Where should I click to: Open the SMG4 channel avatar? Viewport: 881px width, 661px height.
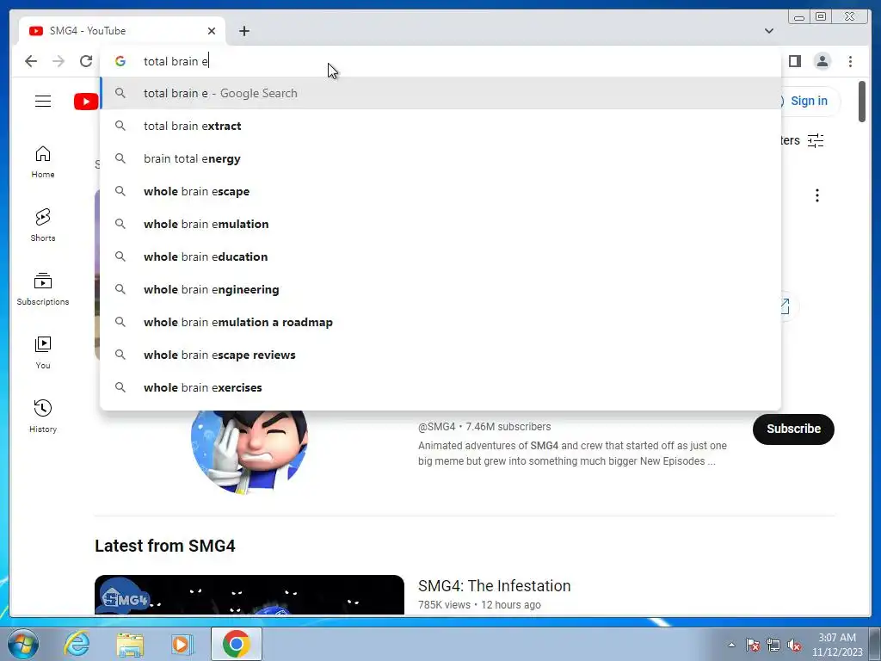click(x=250, y=452)
